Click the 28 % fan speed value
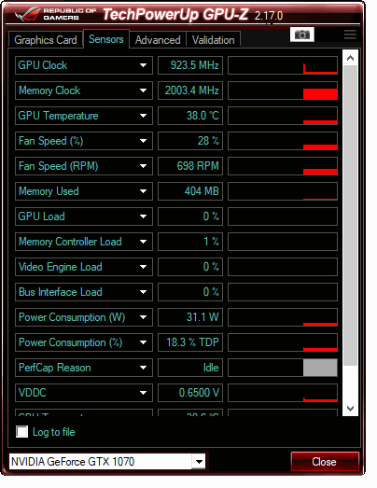The image size is (377, 488). click(190, 141)
